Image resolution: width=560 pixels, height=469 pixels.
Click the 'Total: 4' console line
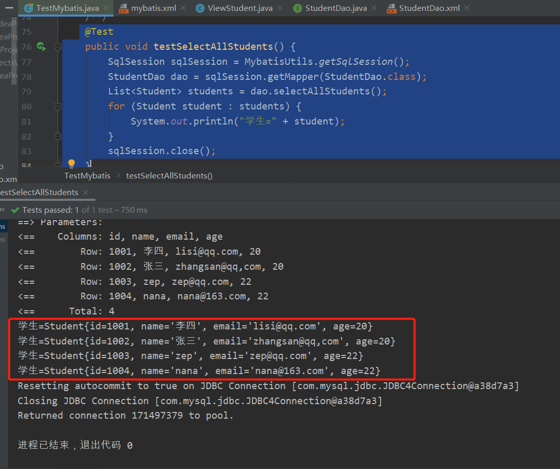click(66, 311)
